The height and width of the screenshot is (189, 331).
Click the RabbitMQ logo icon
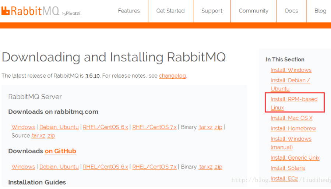6,11
